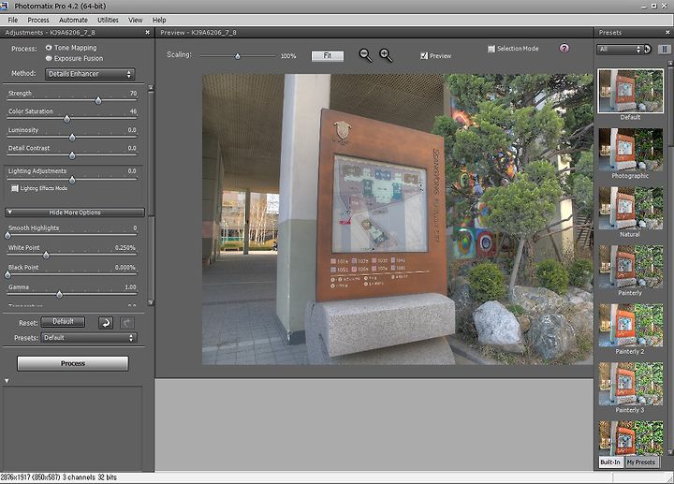The width and height of the screenshot is (674, 484).
Task: Open the purple help question mark icon
Action: click(x=564, y=48)
